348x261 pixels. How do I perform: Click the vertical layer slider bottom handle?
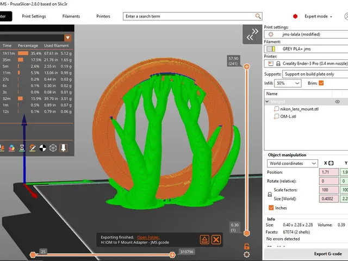(x=246, y=233)
